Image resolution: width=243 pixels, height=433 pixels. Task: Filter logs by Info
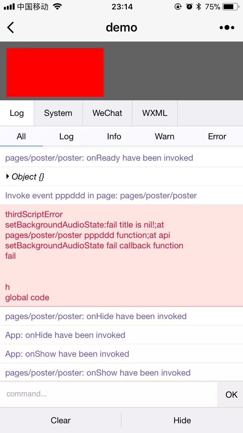coord(114,136)
